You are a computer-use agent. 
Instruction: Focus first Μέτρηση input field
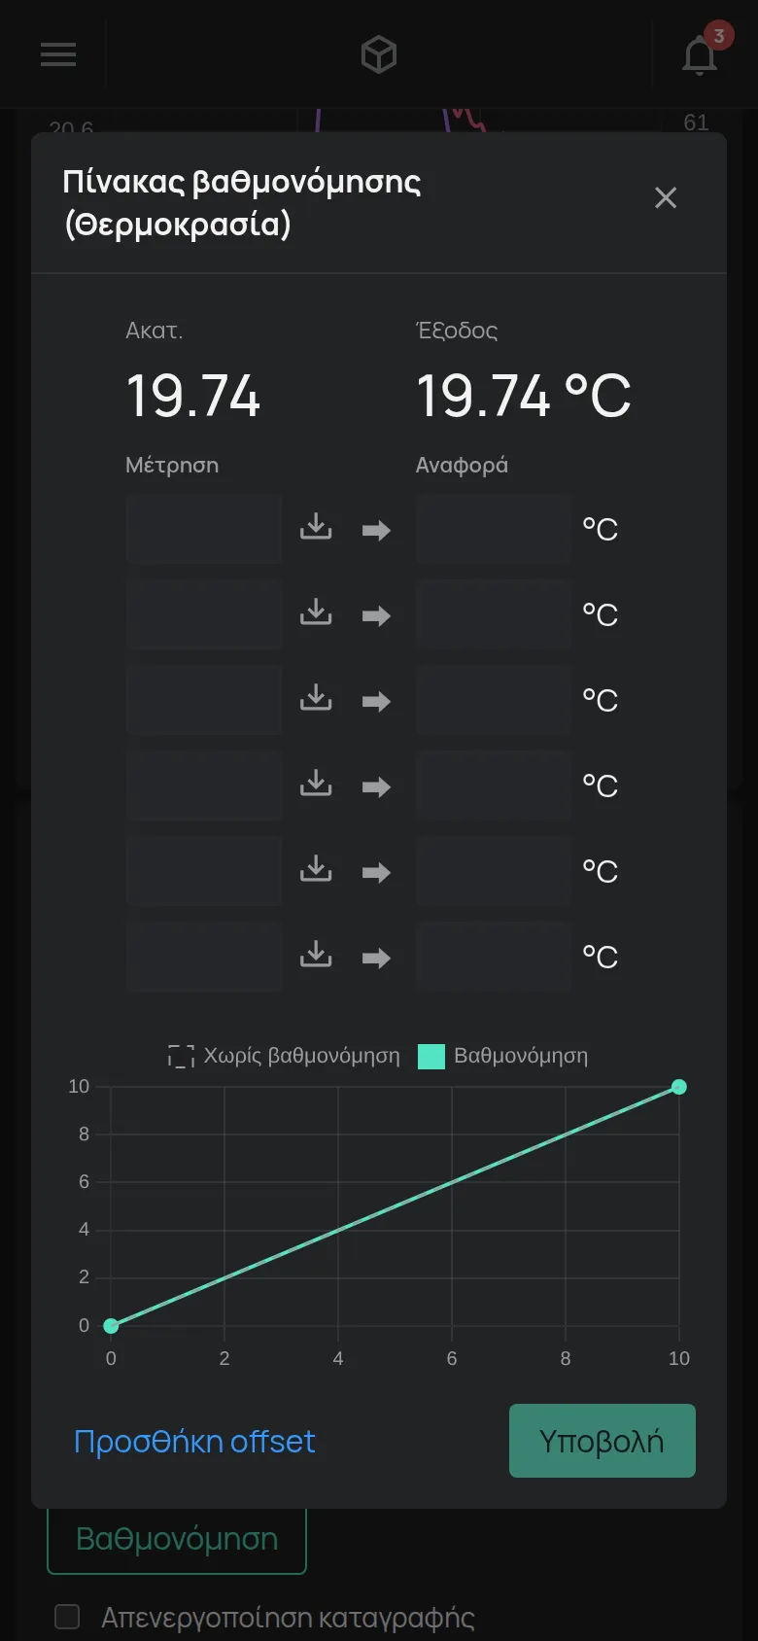click(204, 529)
